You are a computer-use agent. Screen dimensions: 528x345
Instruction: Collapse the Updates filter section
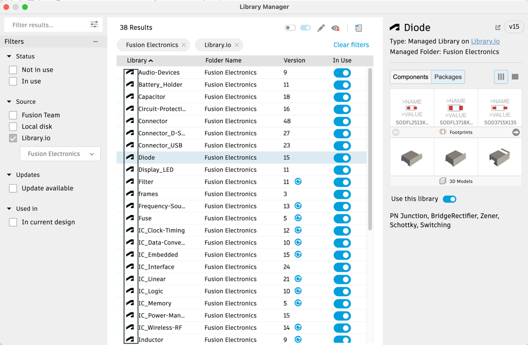(x=9, y=175)
